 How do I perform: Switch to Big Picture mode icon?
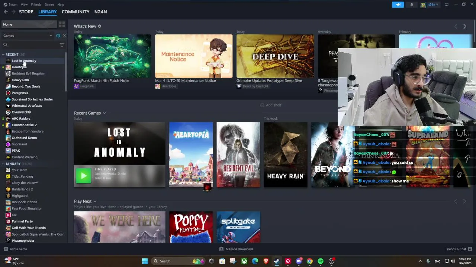(x=446, y=4)
